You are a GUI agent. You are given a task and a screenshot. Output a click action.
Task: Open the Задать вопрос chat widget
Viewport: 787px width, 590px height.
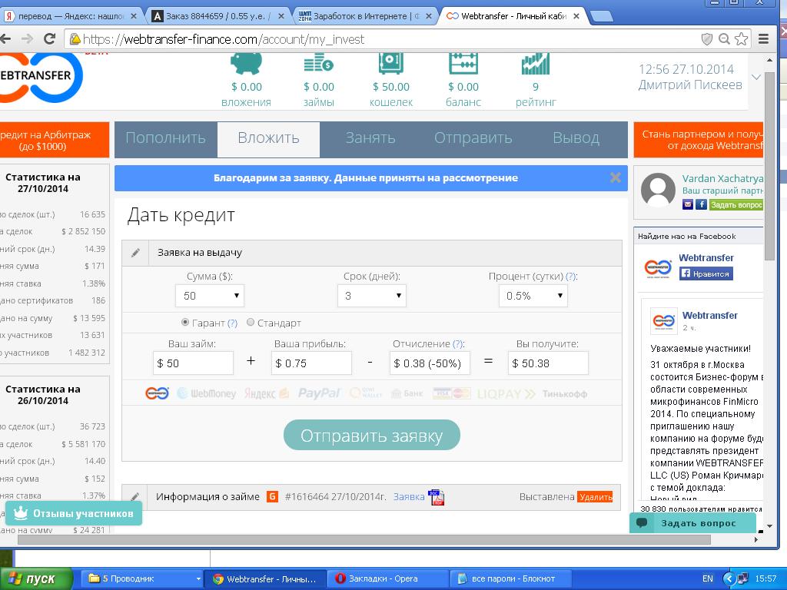(x=692, y=523)
